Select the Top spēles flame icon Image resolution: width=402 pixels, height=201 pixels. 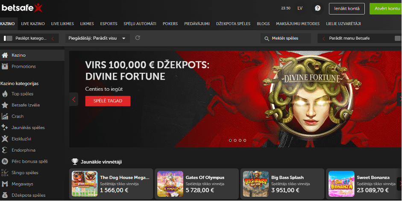click(x=5, y=94)
